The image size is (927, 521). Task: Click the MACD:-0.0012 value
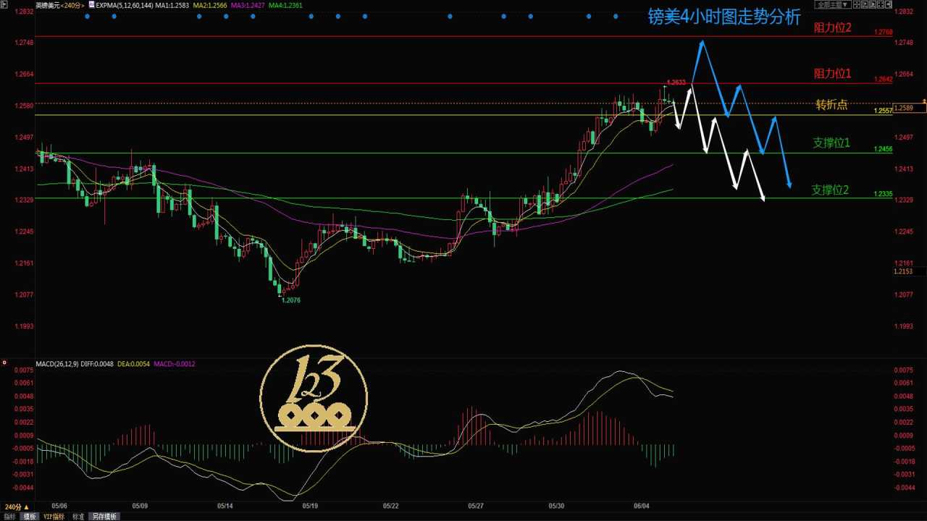[175, 364]
